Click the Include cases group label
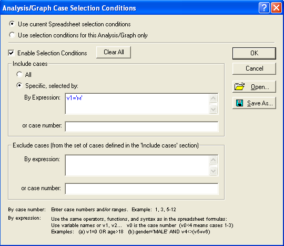284x246 pixels. point(30,64)
